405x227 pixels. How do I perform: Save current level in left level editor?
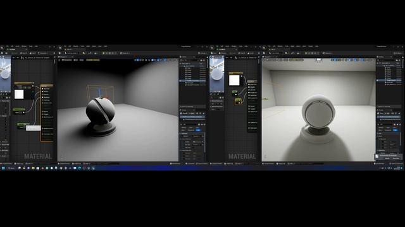tap(59, 53)
